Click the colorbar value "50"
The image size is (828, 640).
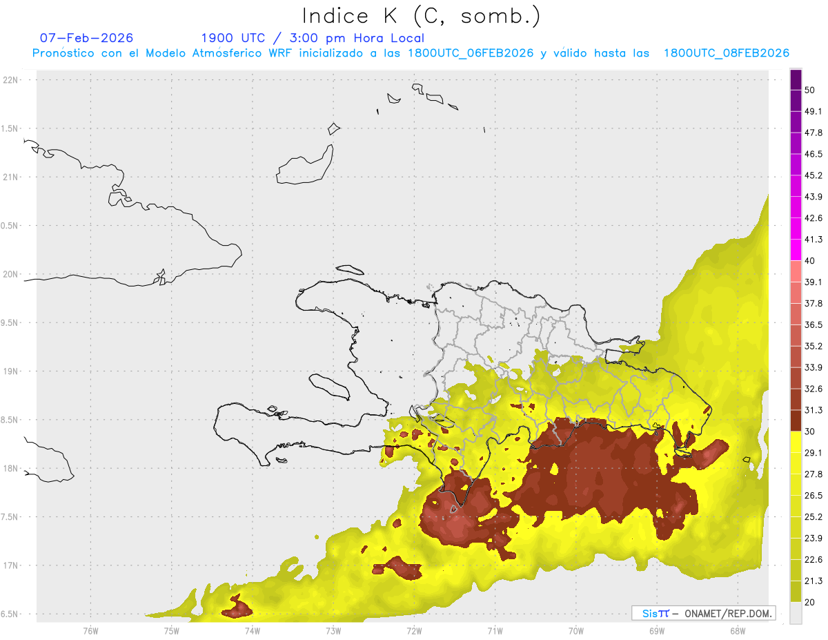(x=810, y=90)
